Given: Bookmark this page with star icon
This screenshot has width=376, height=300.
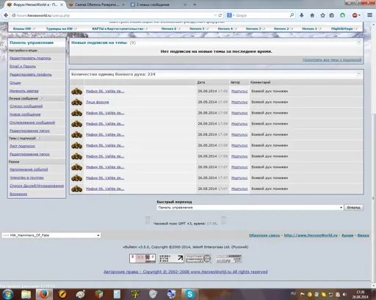Looking at the screenshot, I should (322, 15).
